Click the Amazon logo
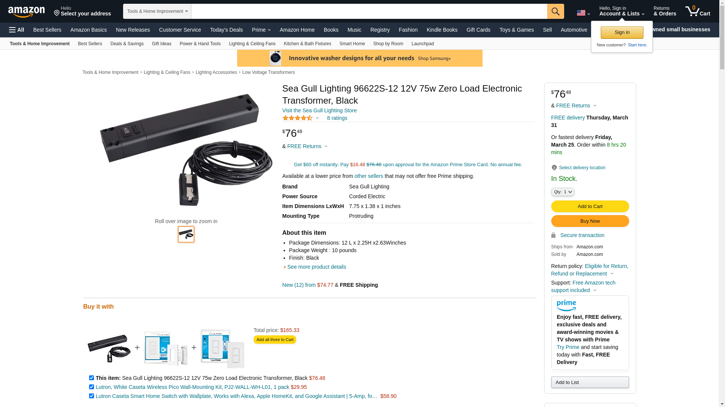Screen dimensions: 725x407 (26, 12)
